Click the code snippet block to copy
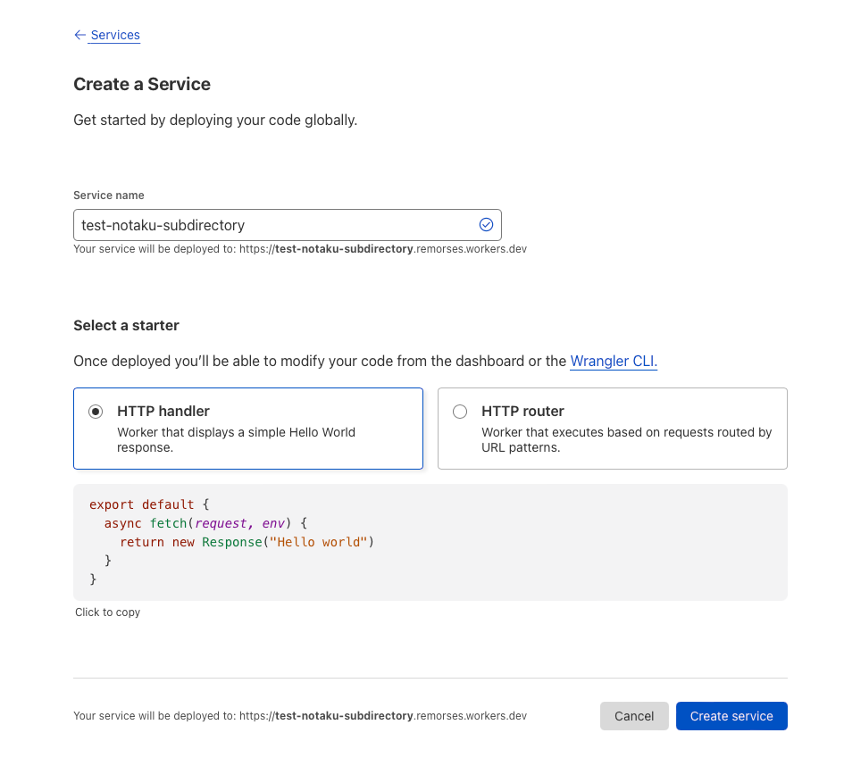This screenshot has width=844, height=758. click(430, 542)
